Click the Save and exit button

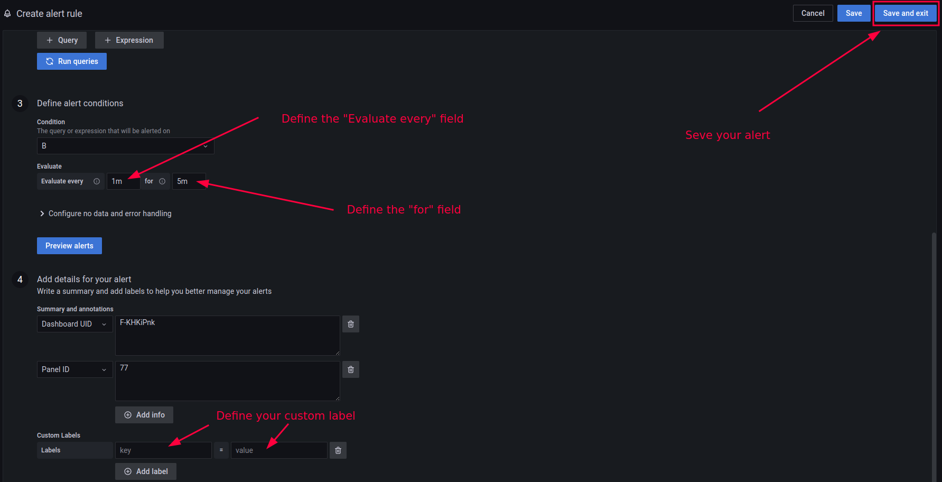pos(905,14)
